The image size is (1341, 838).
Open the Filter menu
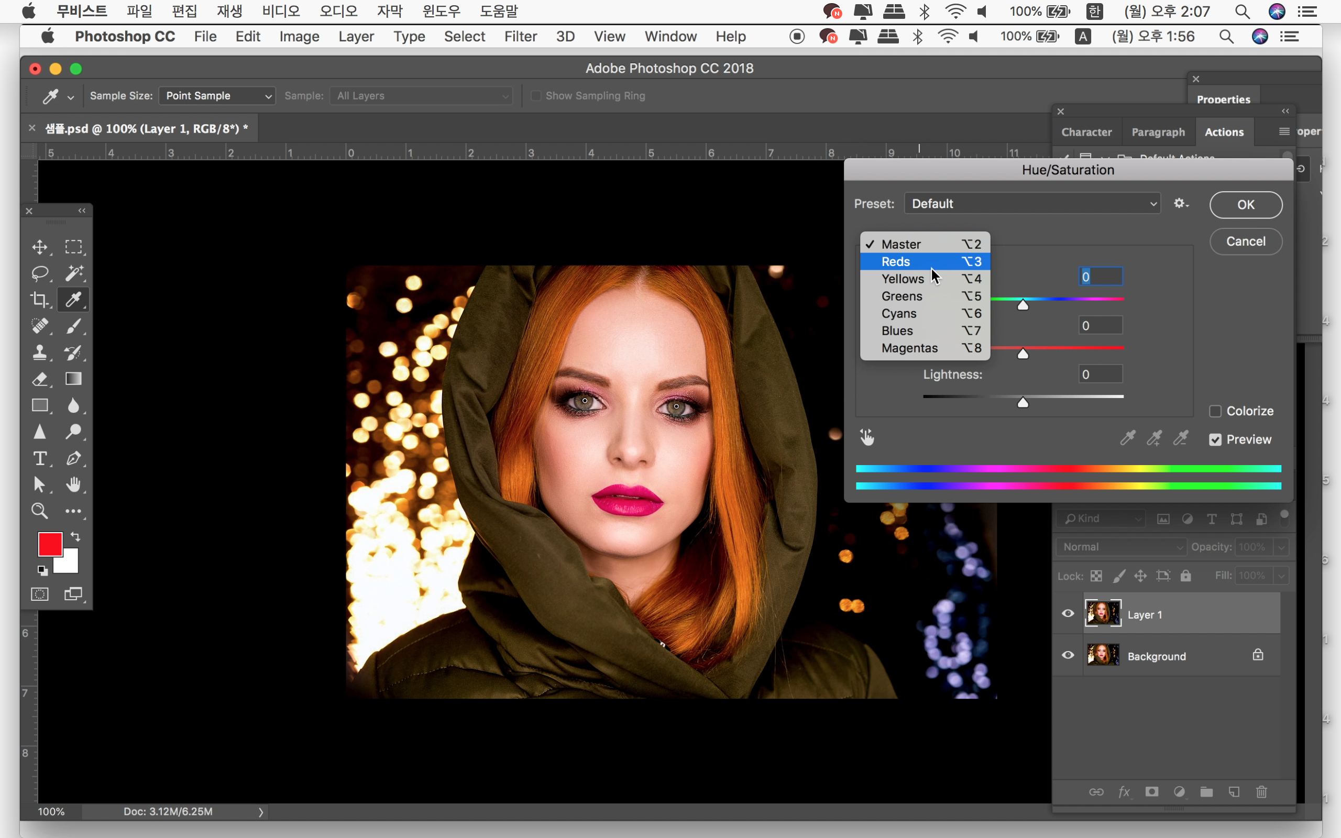click(520, 37)
